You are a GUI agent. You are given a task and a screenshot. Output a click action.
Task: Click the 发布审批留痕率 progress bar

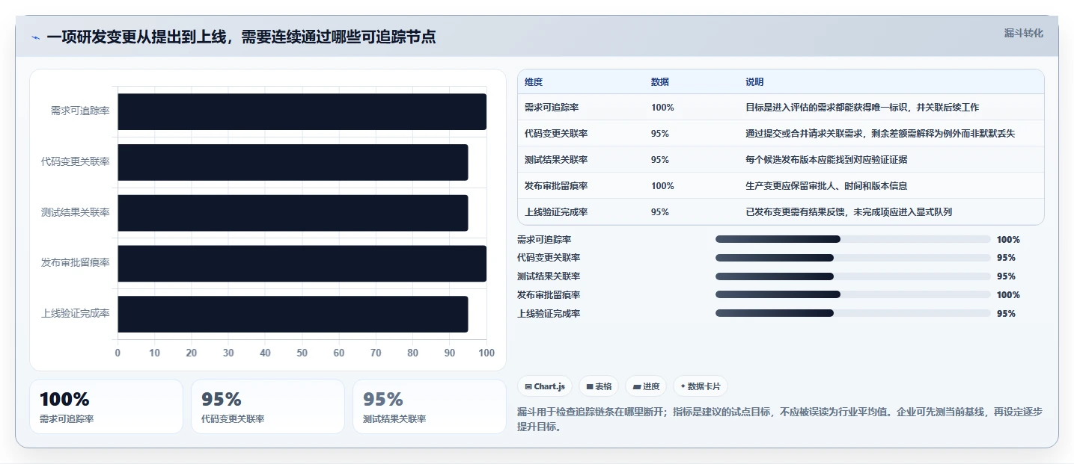click(852, 295)
